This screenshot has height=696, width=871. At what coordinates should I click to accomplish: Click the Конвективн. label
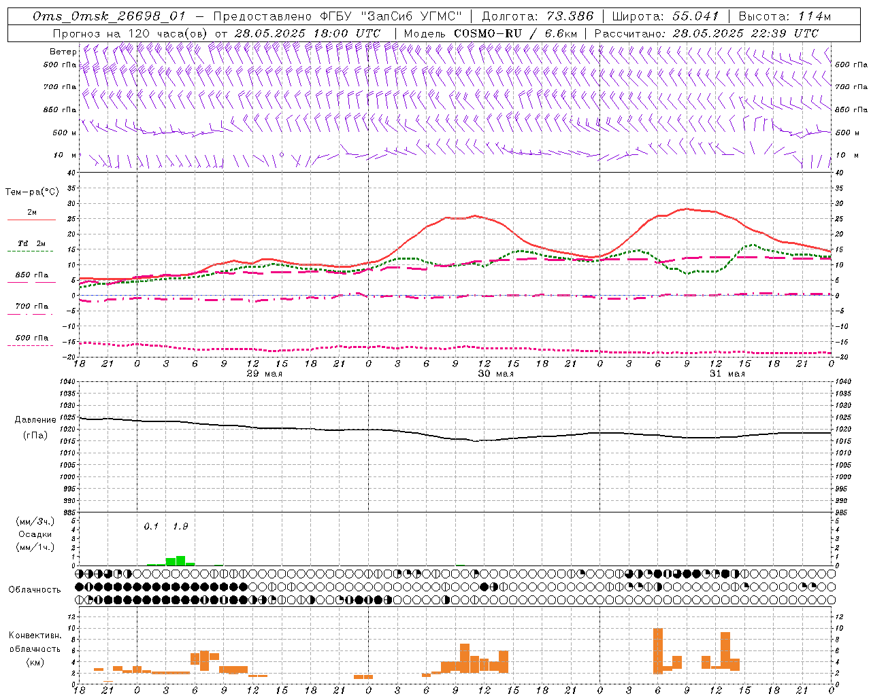pos(35,636)
